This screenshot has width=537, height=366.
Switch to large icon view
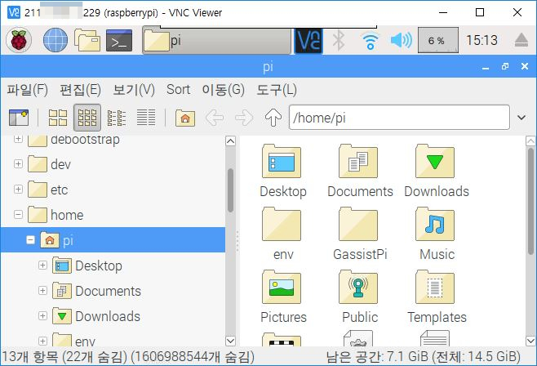coord(58,118)
